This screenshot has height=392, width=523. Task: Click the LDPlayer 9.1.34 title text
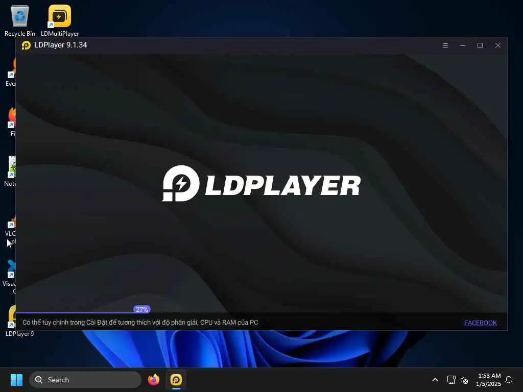click(x=61, y=45)
